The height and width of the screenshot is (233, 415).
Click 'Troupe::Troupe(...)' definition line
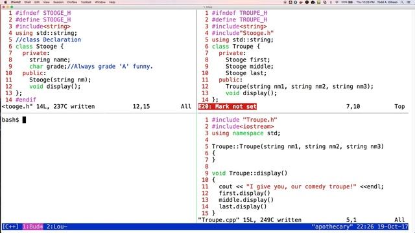pos(298,147)
